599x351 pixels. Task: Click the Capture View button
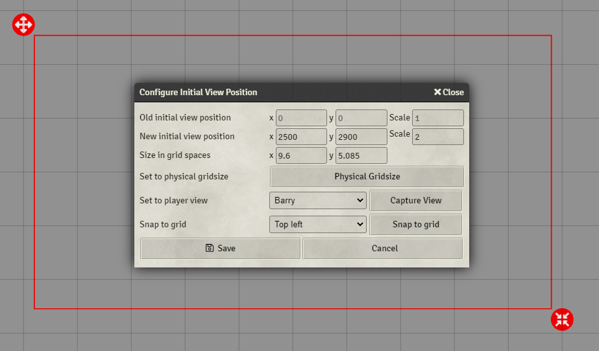click(x=415, y=201)
